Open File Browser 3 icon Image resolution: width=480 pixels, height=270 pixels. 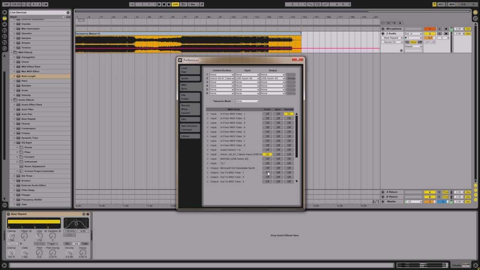point(4,42)
